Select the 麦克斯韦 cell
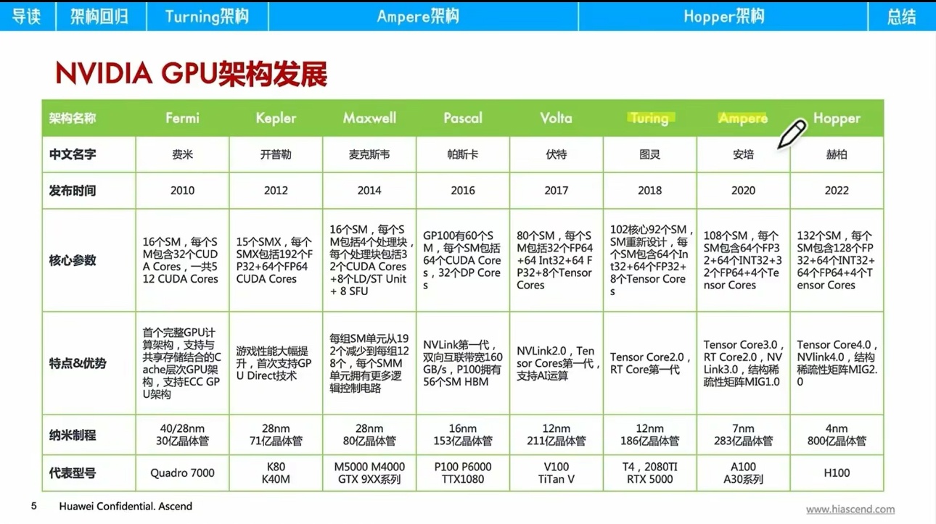The width and height of the screenshot is (936, 524). (x=369, y=154)
